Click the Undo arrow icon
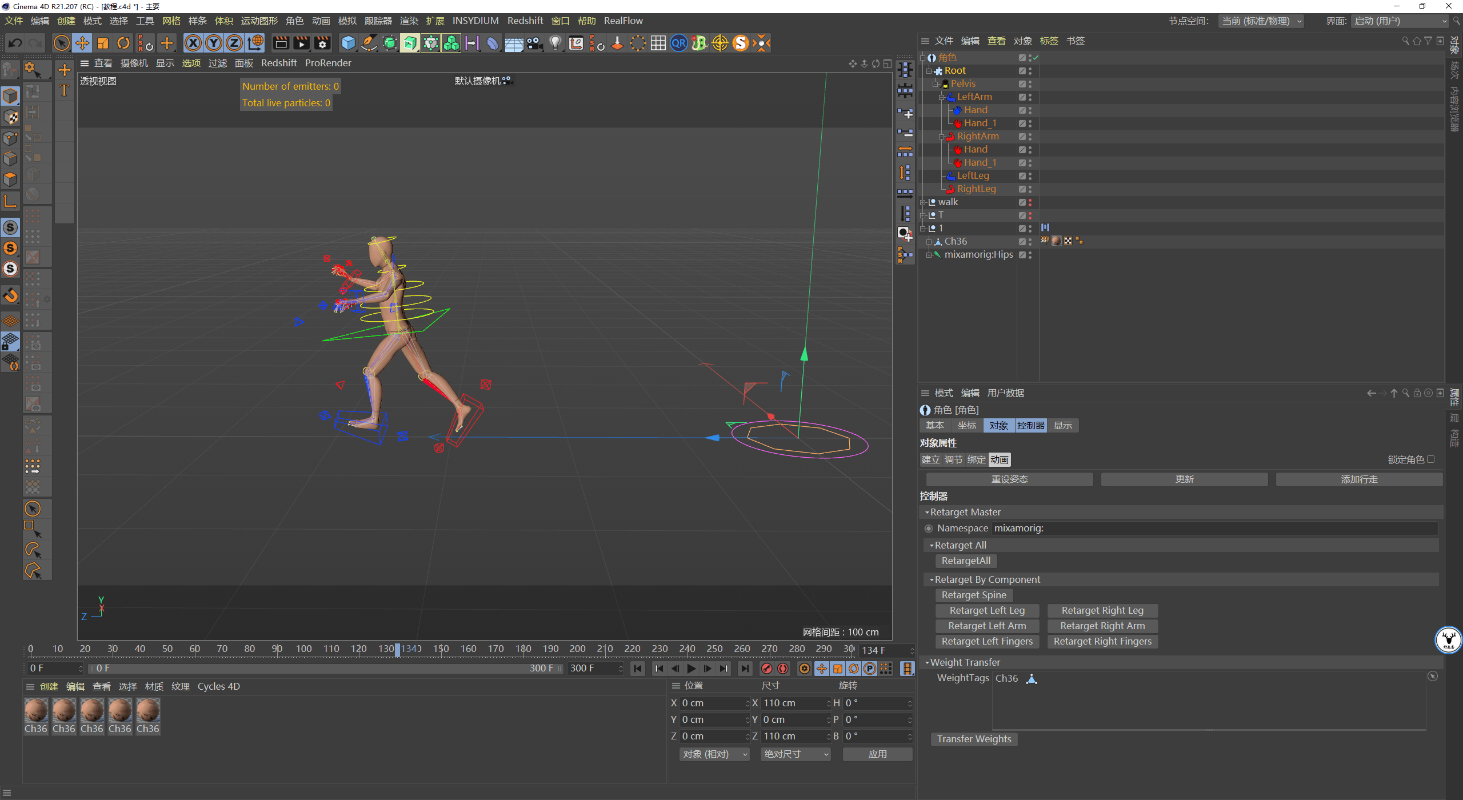The height and width of the screenshot is (800, 1463). click(x=15, y=43)
